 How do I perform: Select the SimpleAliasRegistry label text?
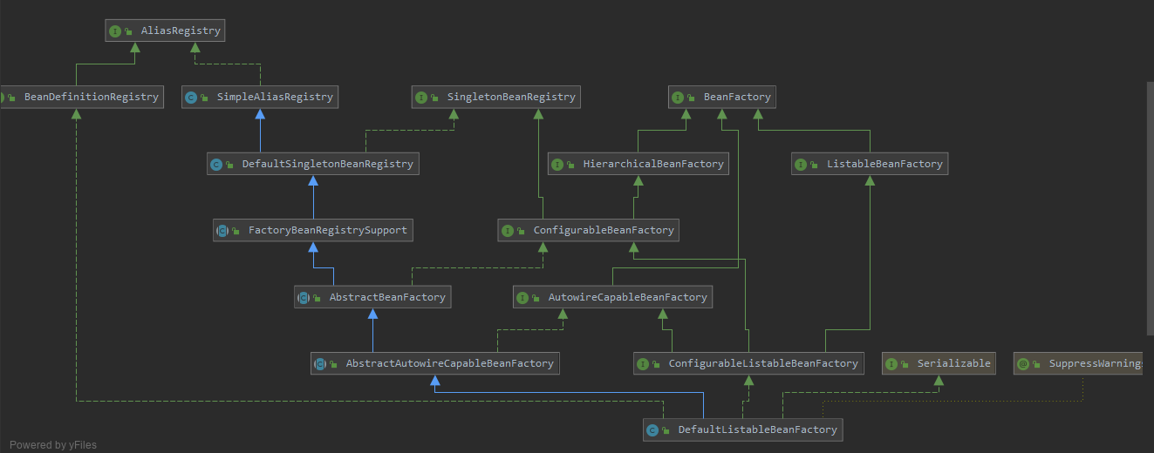[x=276, y=98]
